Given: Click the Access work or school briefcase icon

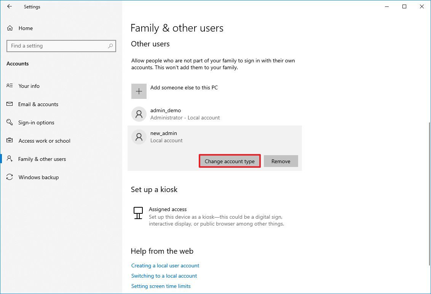Looking at the screenshot, I should pyautogui.click(x=9, y=141).
